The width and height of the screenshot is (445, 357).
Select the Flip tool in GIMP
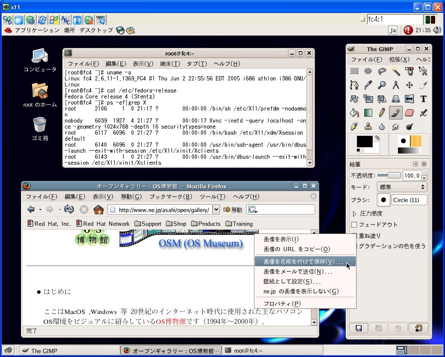[x=410, y=99]
